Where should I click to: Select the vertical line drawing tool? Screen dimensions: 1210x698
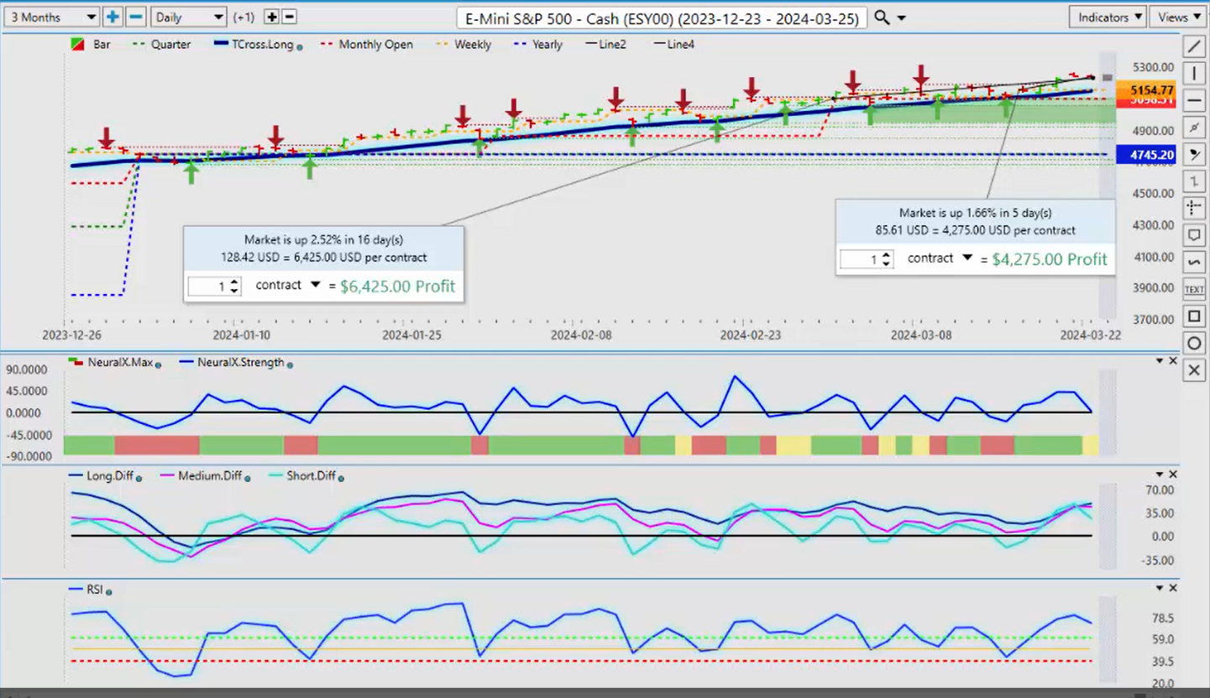pos(1194,73)
